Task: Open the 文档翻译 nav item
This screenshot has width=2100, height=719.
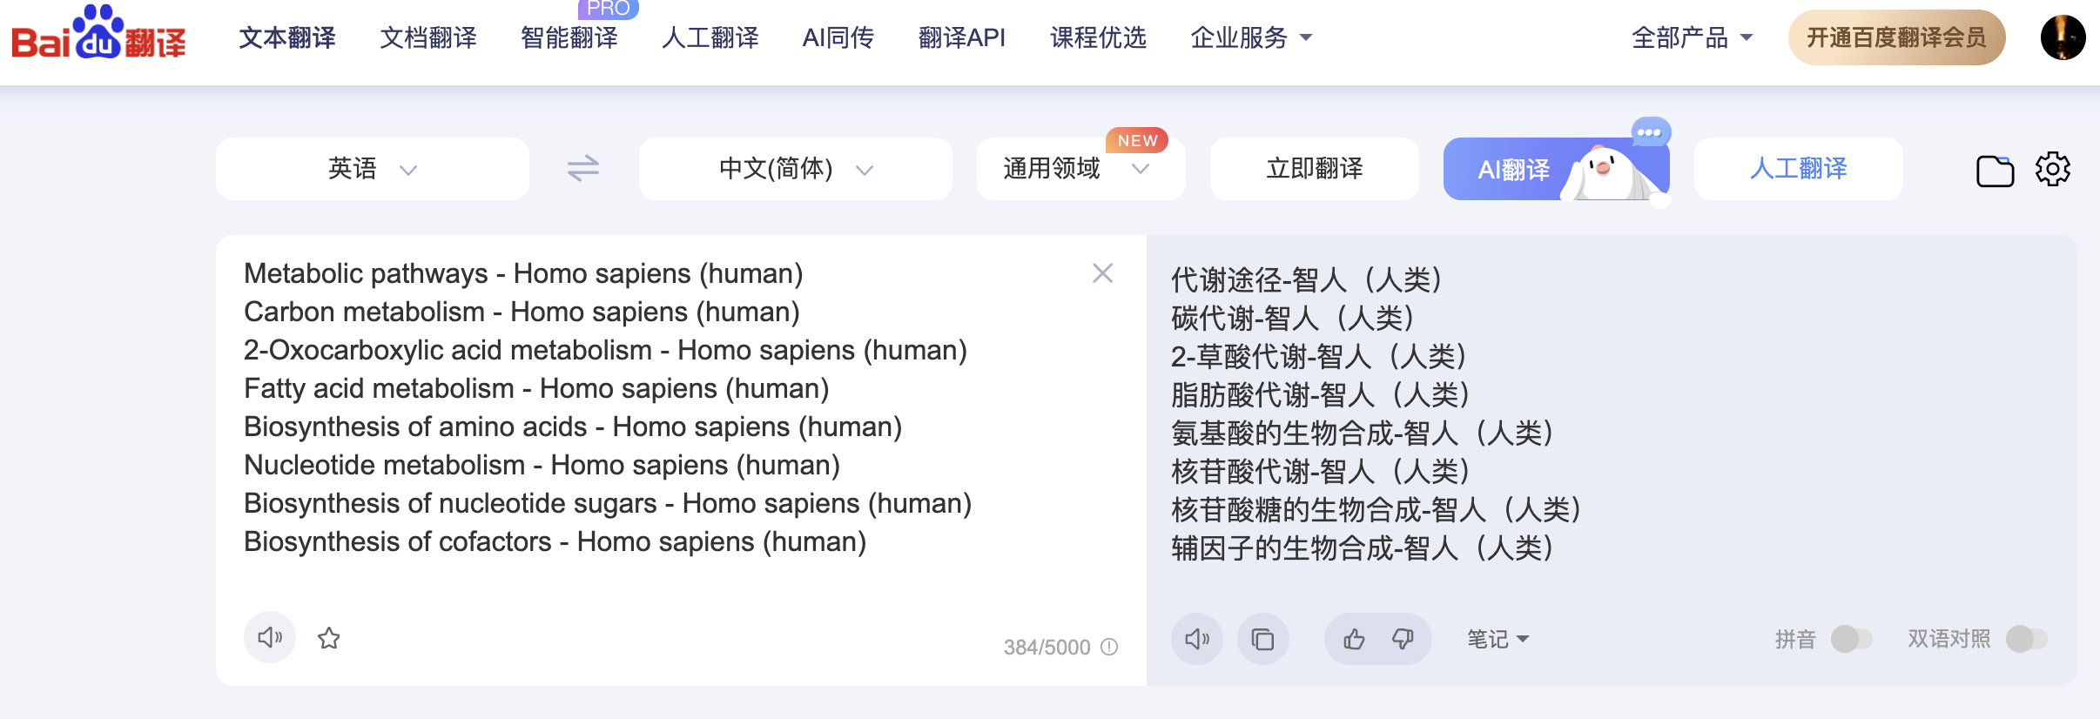Action: [427, 37]
